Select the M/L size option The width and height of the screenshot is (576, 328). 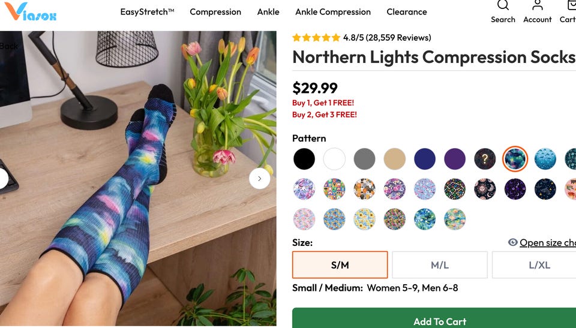pyautogui.click(x=440, y=265)
